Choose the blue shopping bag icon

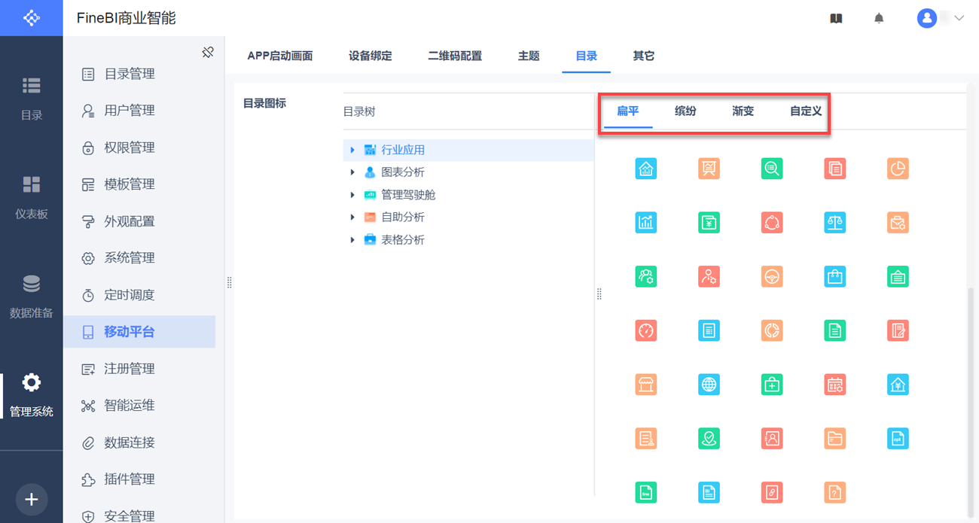tap(834, 276)
